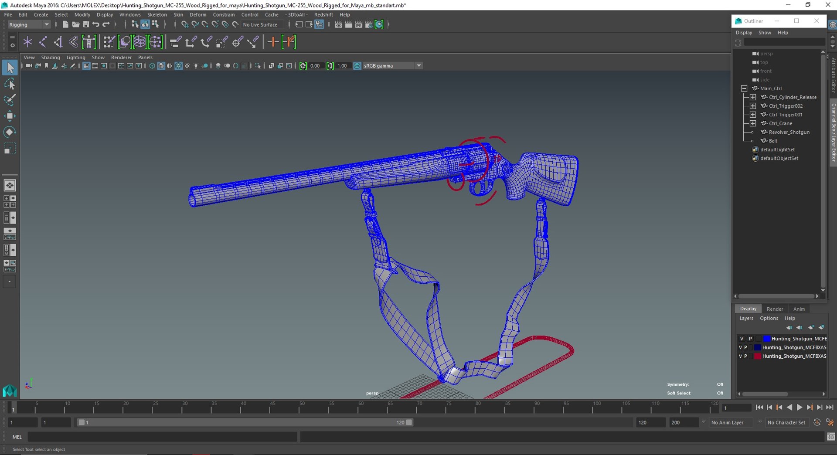Click red color swatch of Hunting_Shotgun layer
The image size is (837, 455).
pos(758,356)
